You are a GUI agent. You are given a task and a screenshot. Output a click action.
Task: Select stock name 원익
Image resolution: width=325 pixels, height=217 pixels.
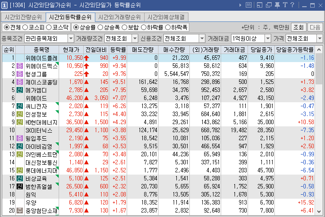[31, 195]
